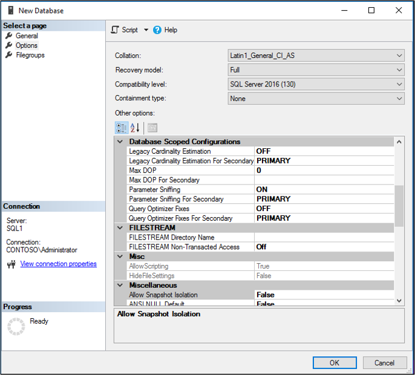The image size is (415, 375).
Task: Select the General page
Action: pyautogui.click(x=27, y=36)
